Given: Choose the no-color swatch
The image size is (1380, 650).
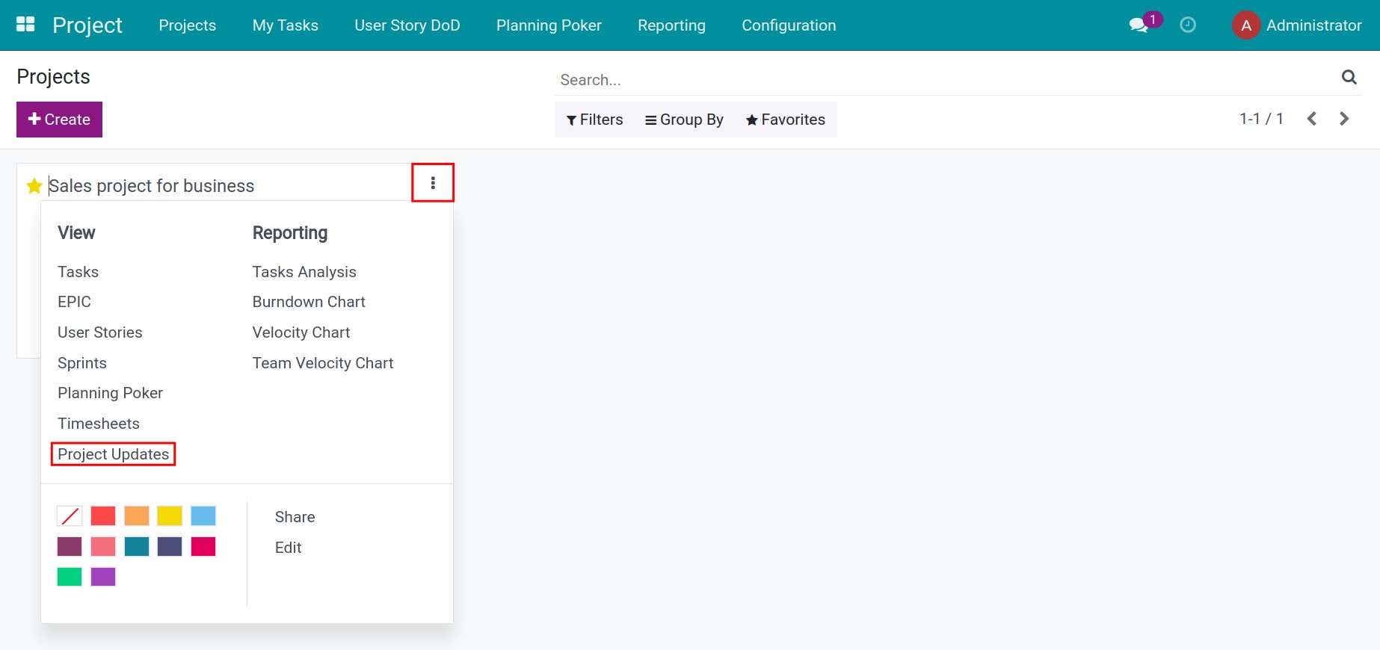Looking at the screenshot, I should click(x=70, y=516).
